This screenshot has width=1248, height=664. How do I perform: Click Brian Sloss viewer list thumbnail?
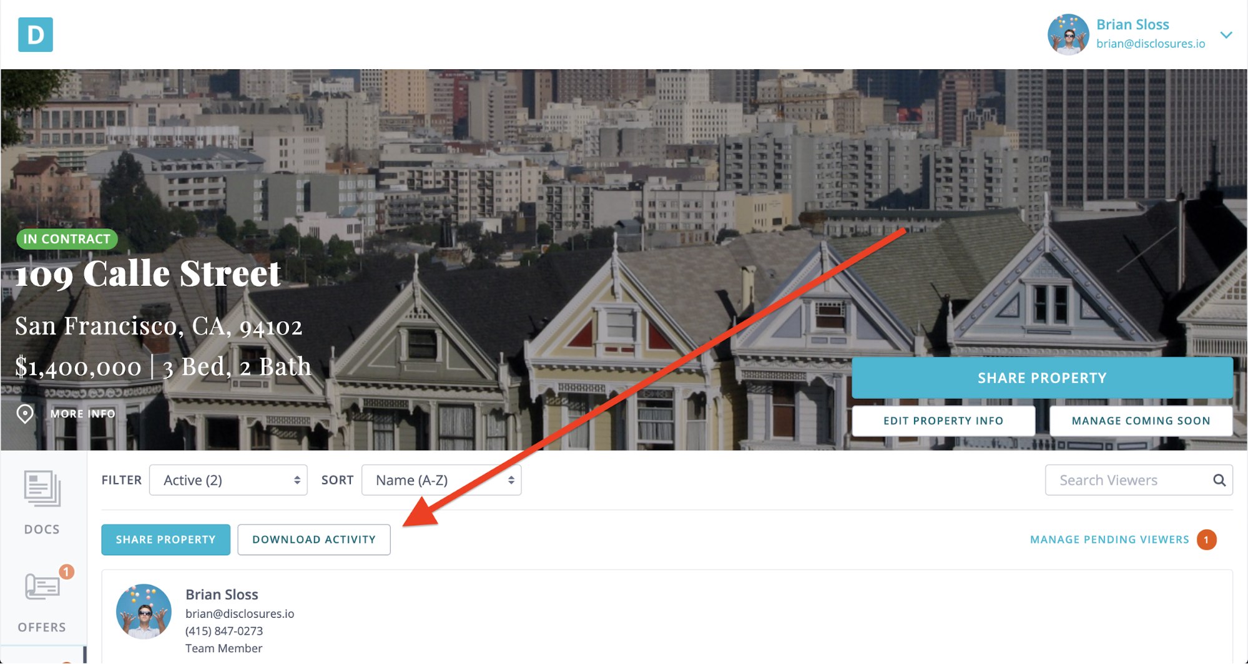[144, 612]
